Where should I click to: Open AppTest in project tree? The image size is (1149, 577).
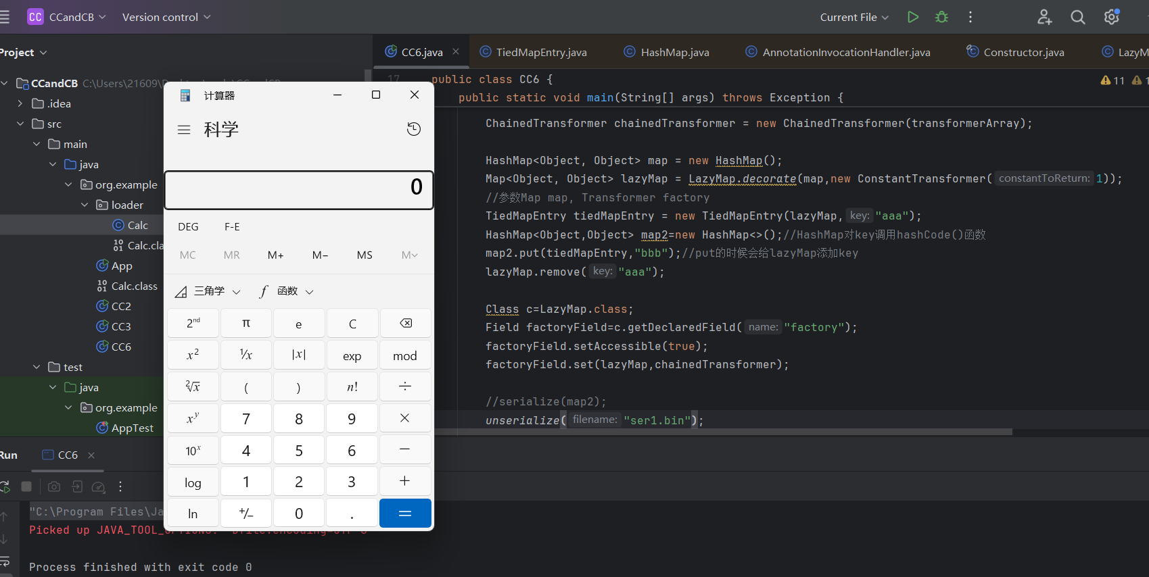point(125,428)
